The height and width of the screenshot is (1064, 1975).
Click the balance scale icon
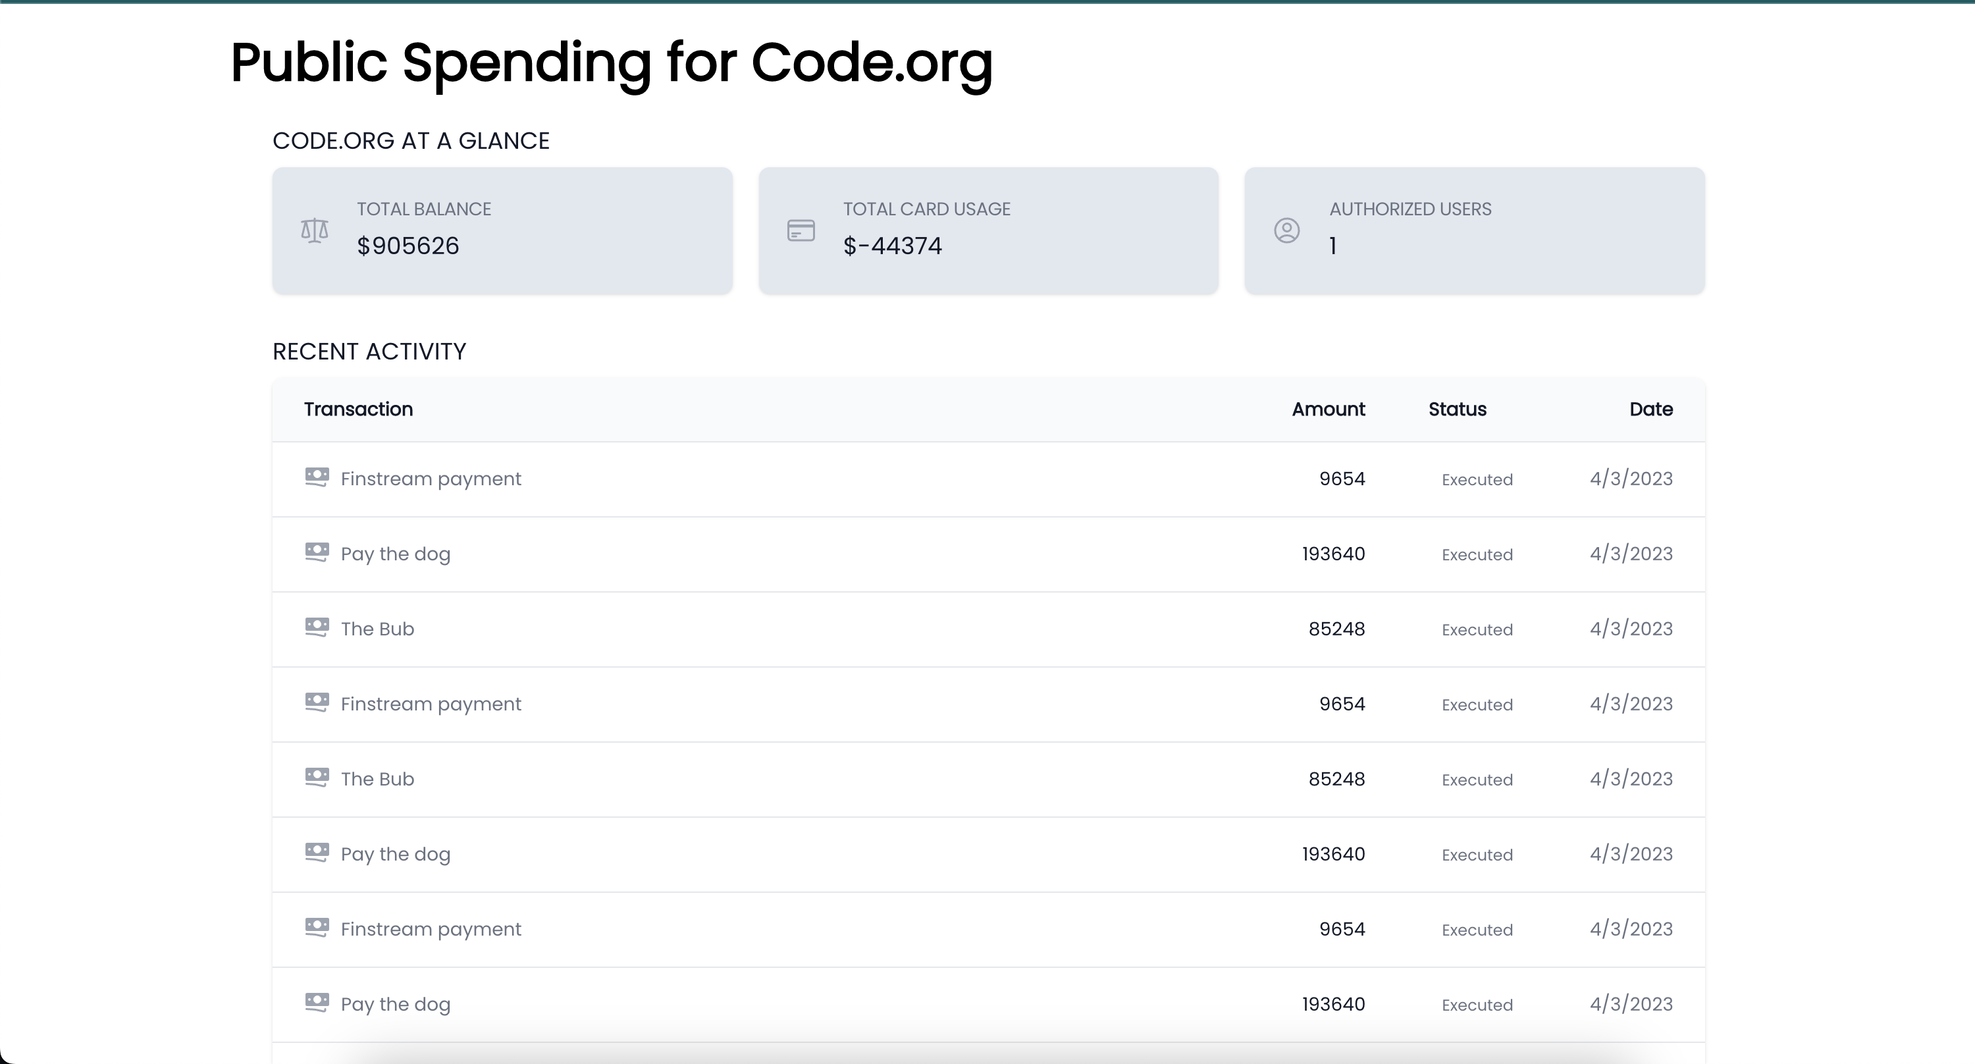314,230
